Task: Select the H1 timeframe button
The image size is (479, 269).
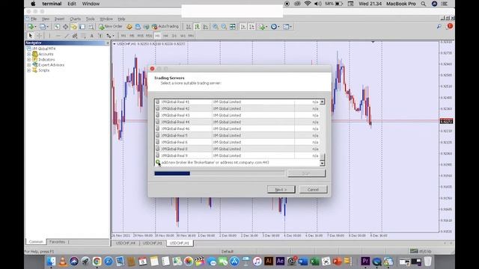Action: point(157,36)
